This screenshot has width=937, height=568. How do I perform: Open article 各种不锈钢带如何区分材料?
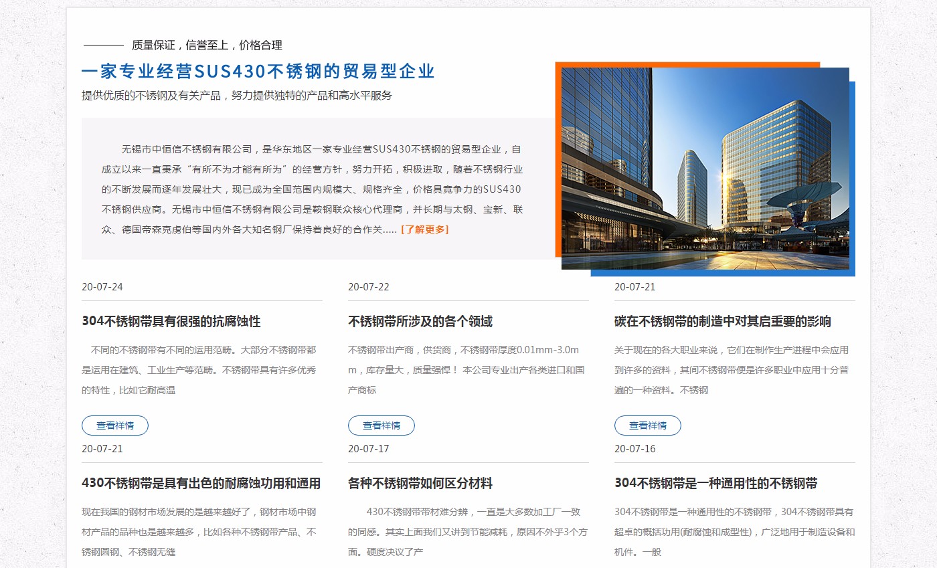pyautogui.click(x=420, y=484)
